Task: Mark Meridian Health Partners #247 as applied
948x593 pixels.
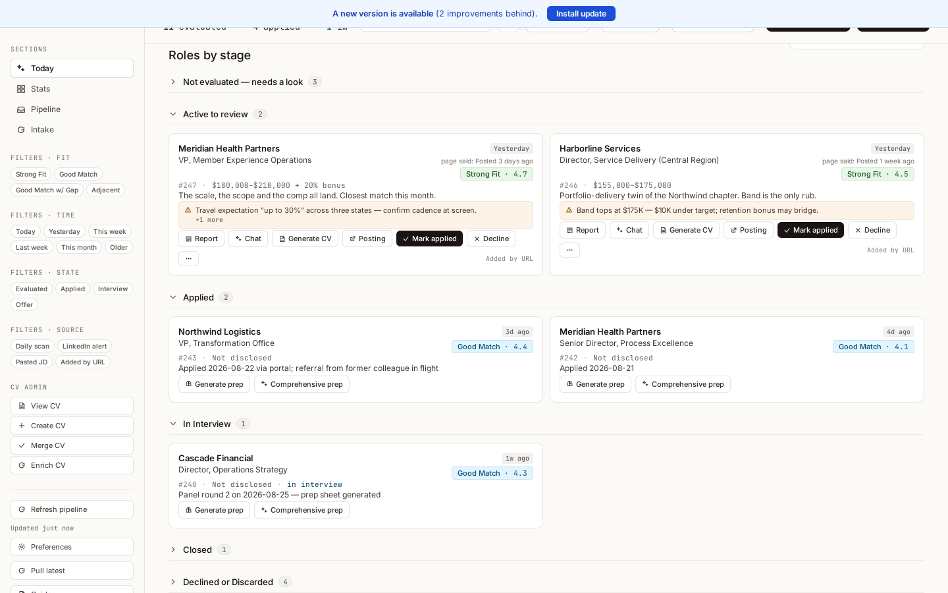Action: click(x=429, y=239)
